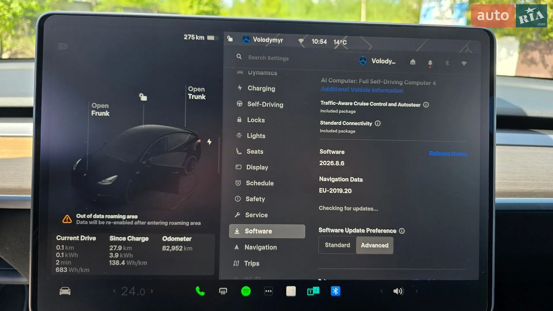Screen dimensions: 553x311
Task: Open Bluetooth app in bottom bar
Action: tap(336, 291)
